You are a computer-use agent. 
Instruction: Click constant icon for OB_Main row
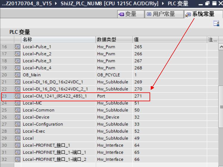coord(18,75)
